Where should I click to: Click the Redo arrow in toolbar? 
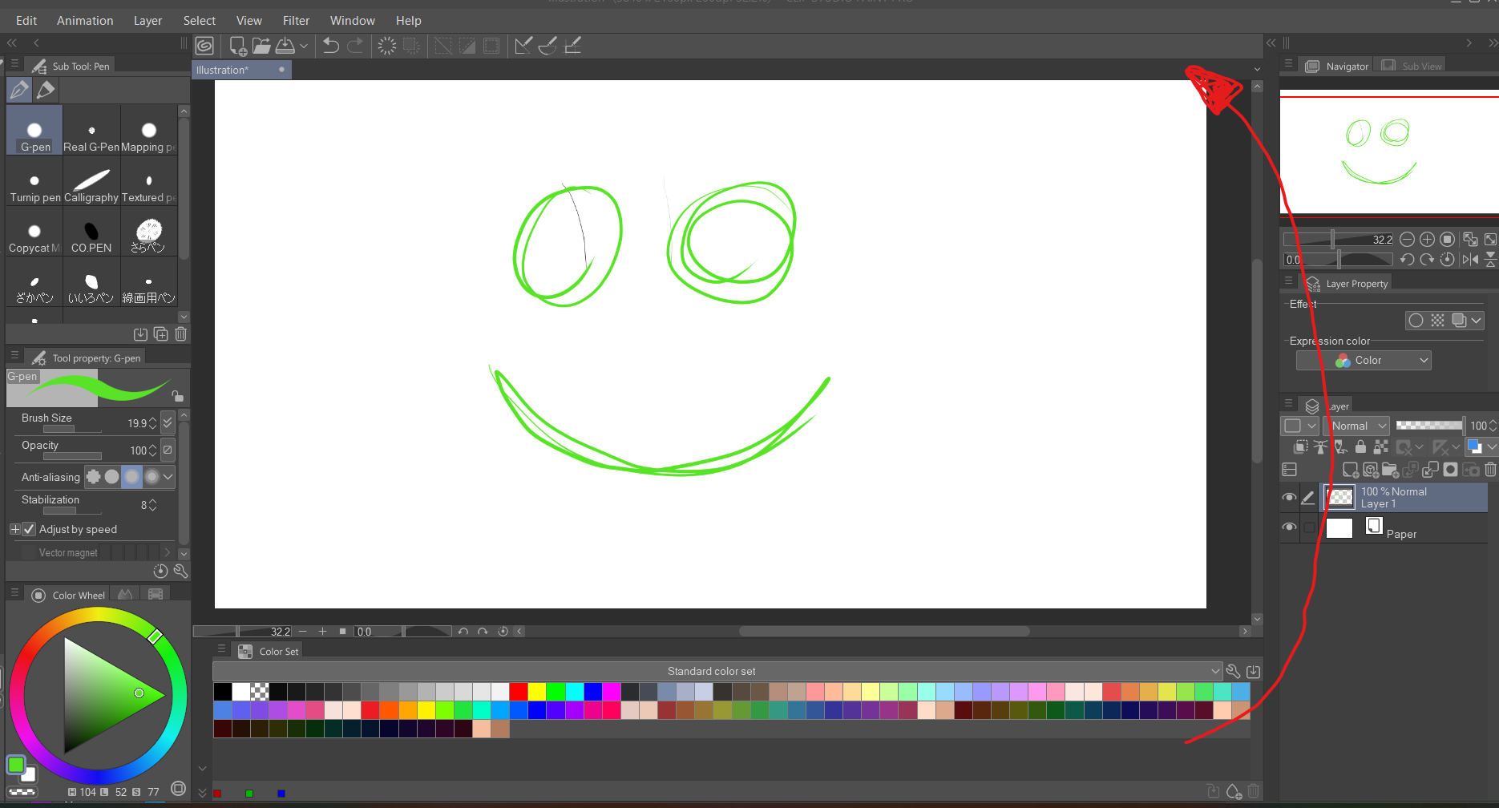[x=355, y=46]
